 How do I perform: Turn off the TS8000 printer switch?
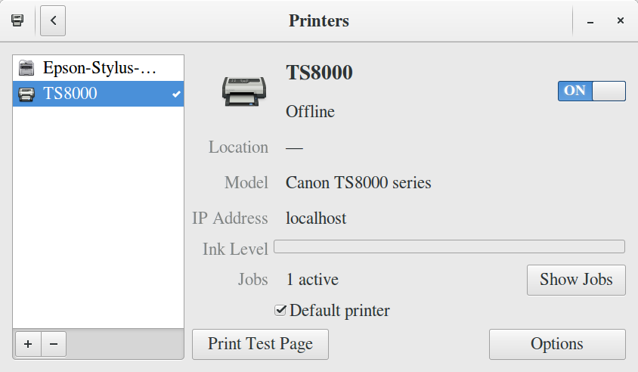coord(592,91)
